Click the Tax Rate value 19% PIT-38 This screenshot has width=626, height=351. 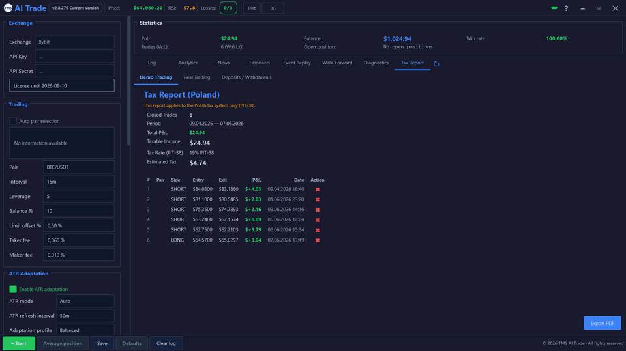pyautogui.click(x=201, y=153)
